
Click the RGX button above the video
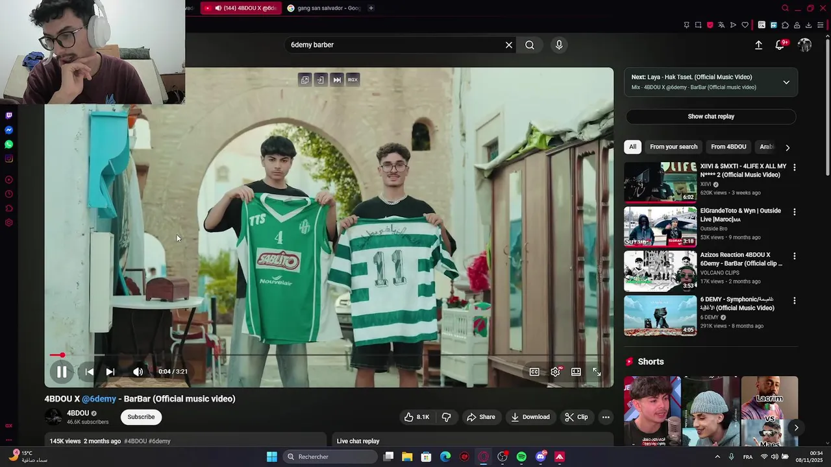coord(353,80)
